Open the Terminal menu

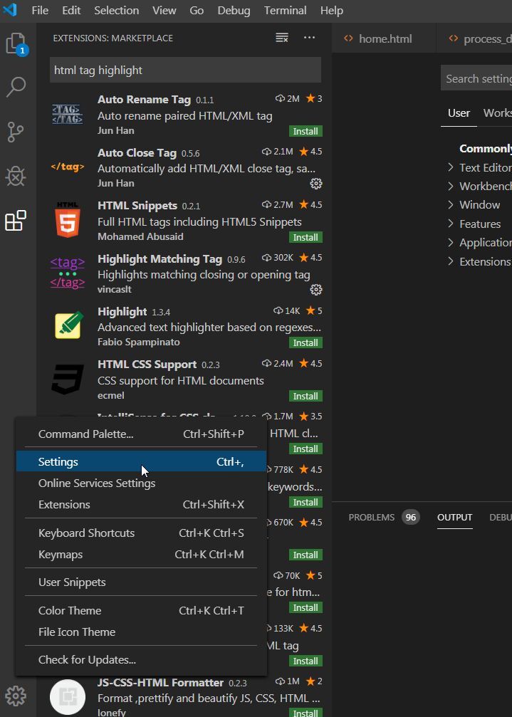point(286,10)
